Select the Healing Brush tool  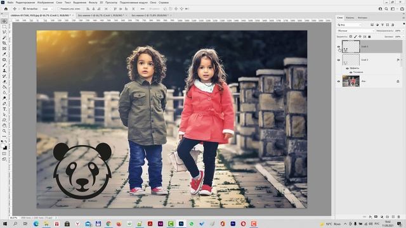click(x=4, y=60)
